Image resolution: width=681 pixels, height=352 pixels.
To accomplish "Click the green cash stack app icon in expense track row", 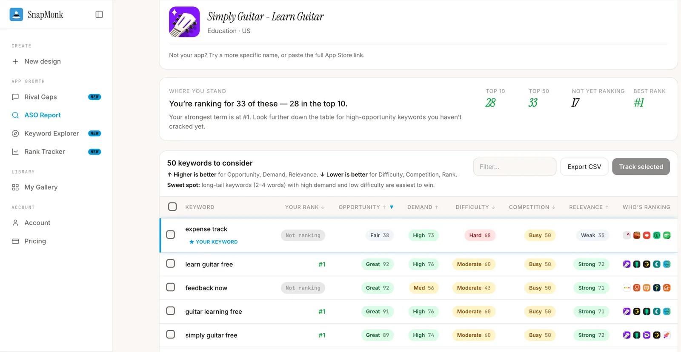I will click(x=667, y=235).
